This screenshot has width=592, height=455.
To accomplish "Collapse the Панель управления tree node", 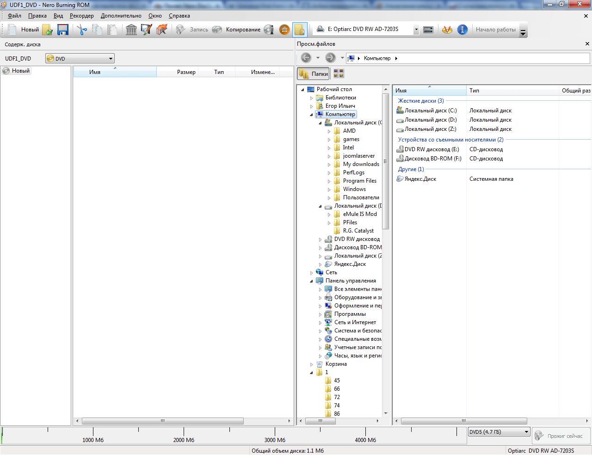I will (x=311, y=281).
